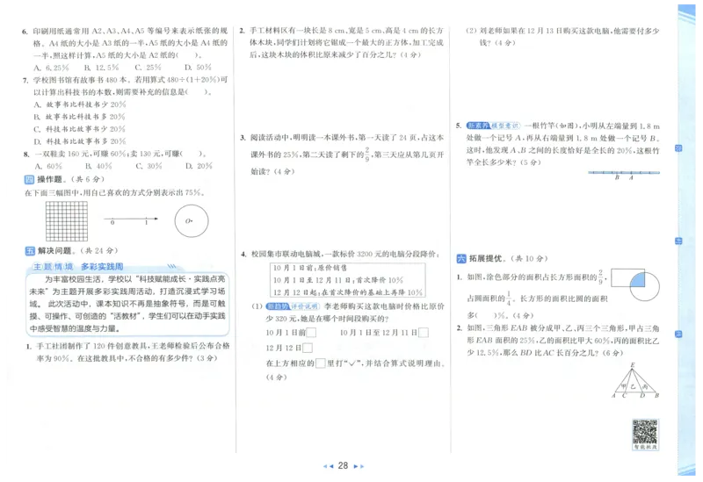
Task: Check the box after 12月12日
Action: tap(308, 348)
